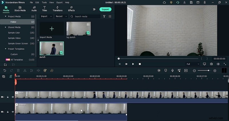Open the audio mixer icon

(x=179, y=70)
